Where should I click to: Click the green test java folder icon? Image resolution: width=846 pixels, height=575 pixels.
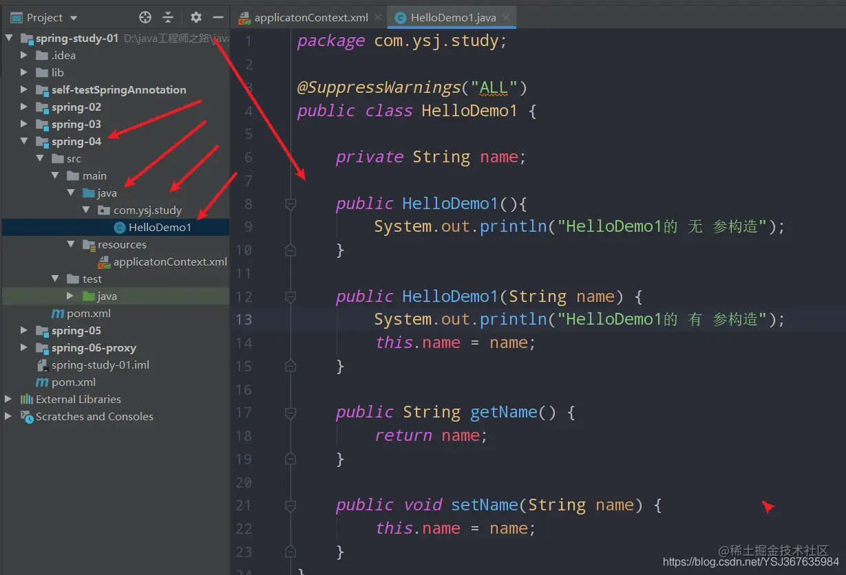89,296
